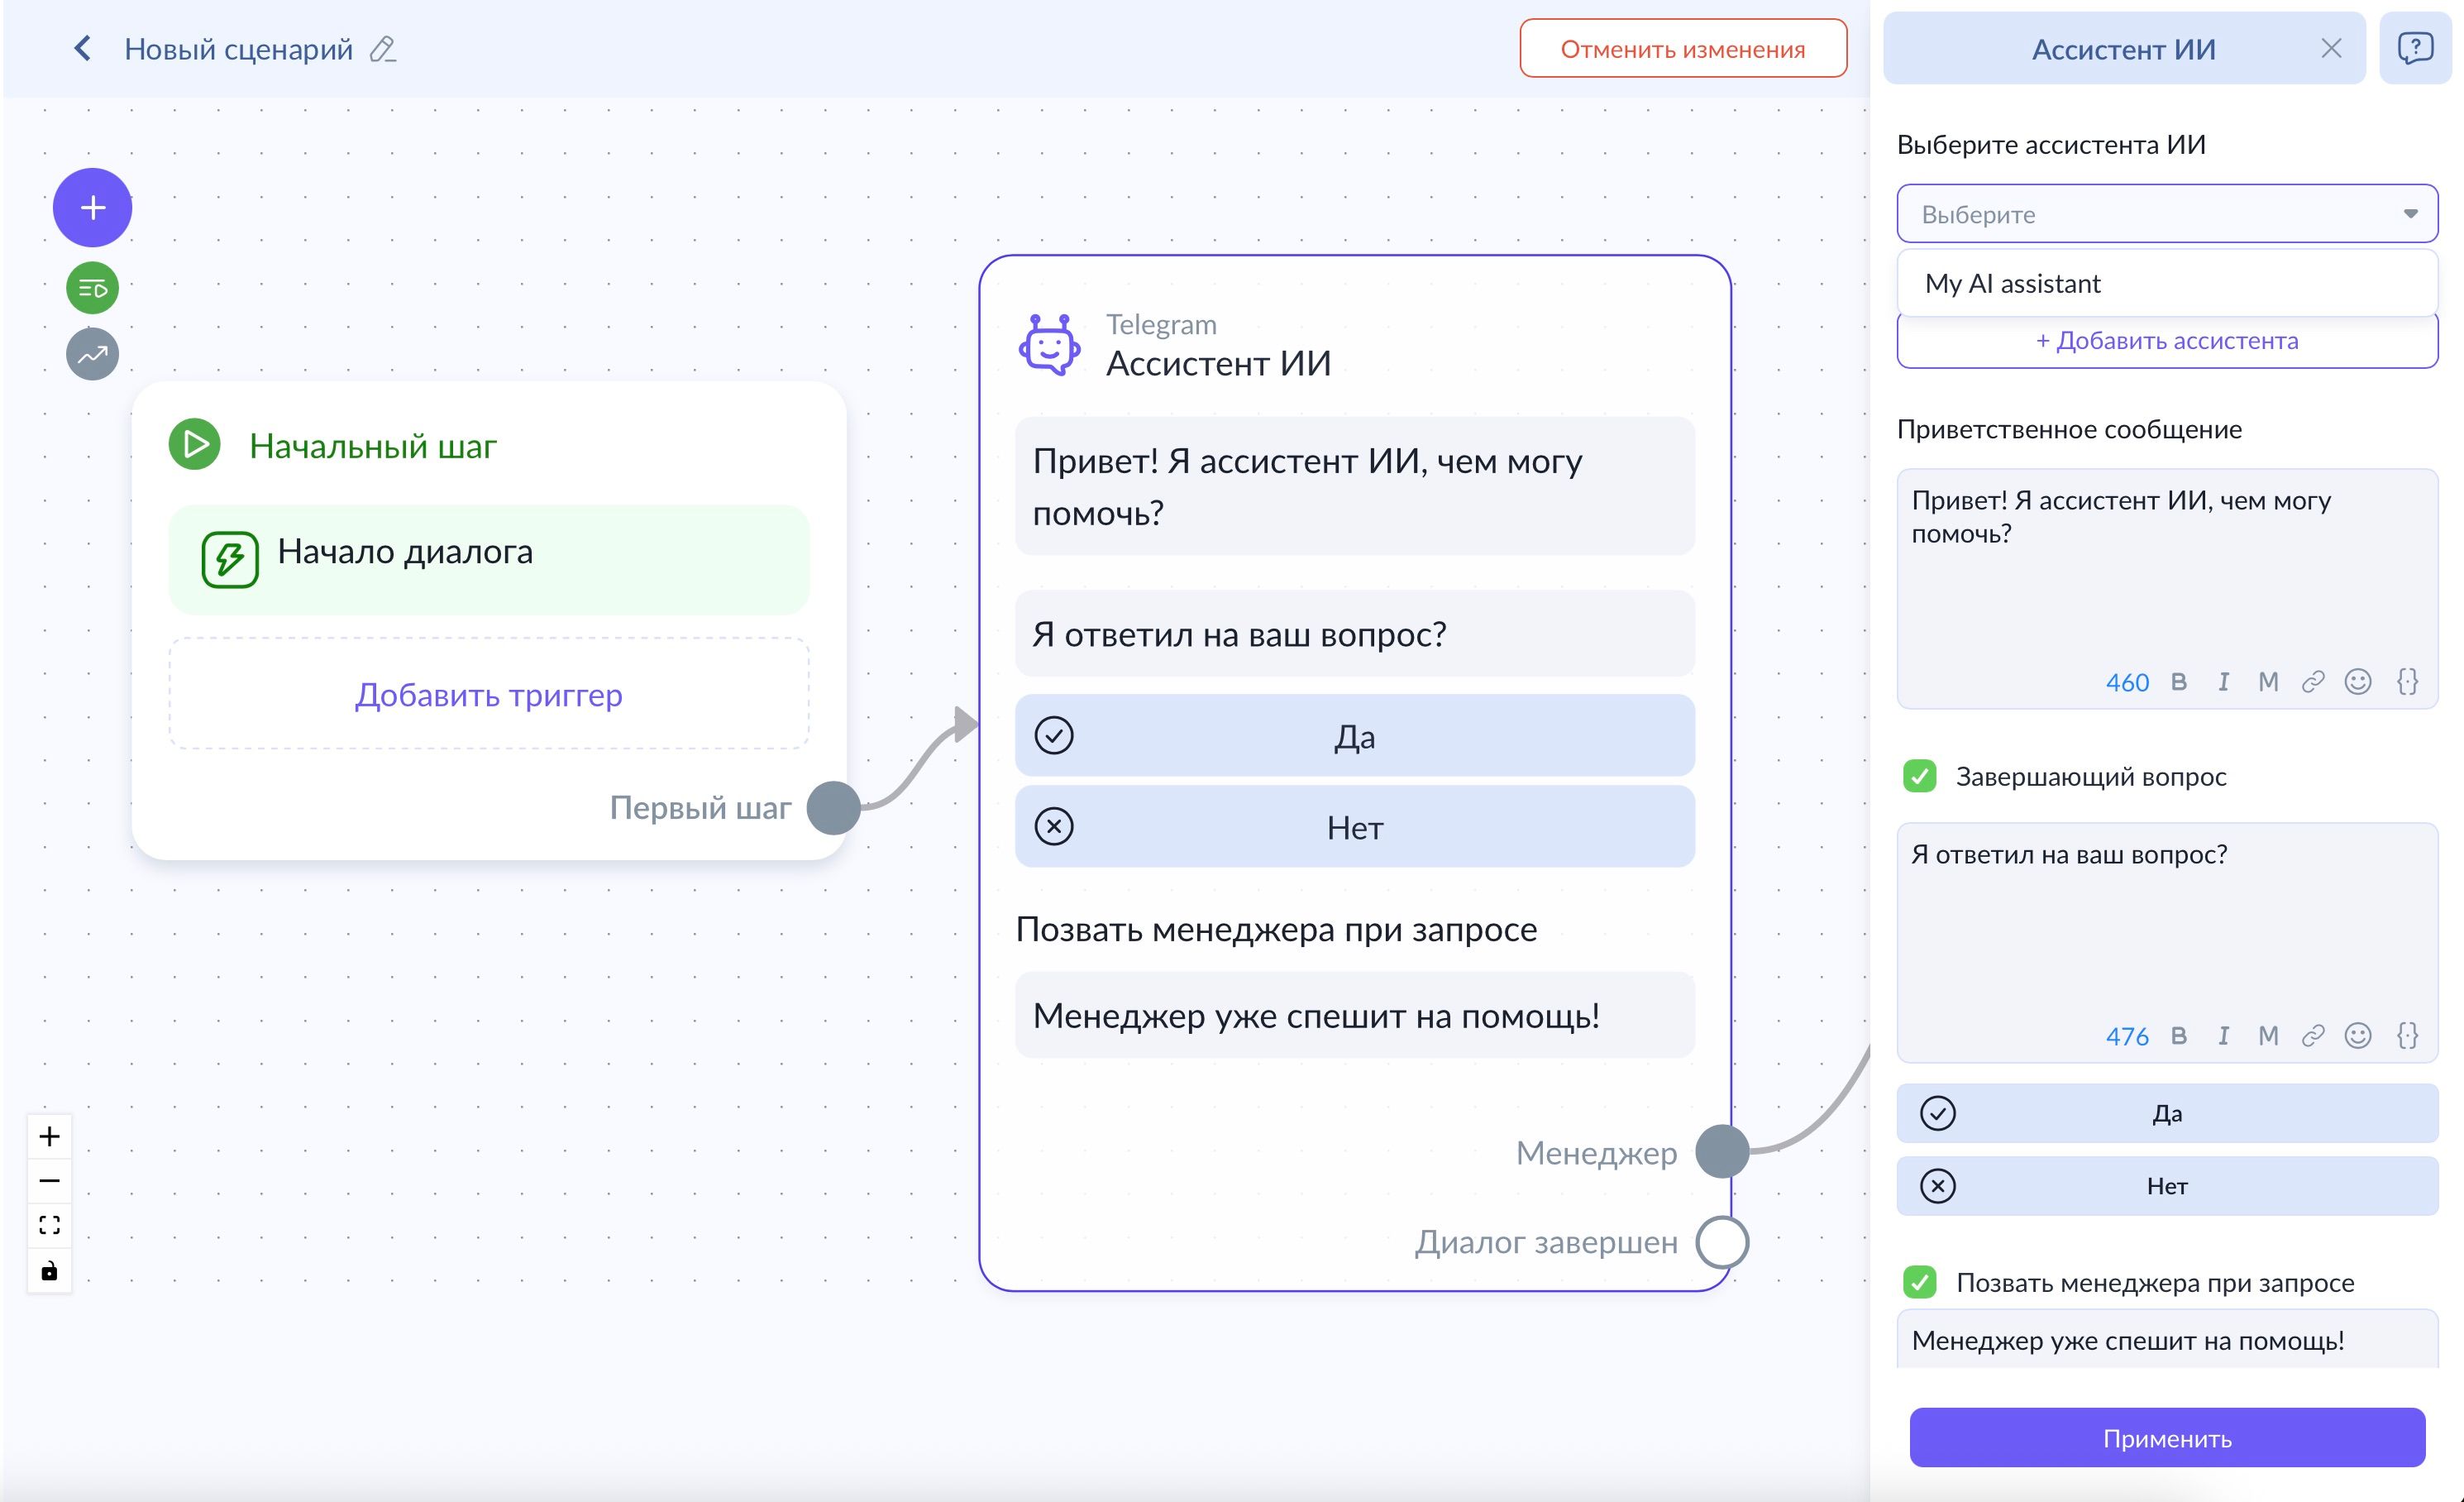Fit canvas to screen icon
This screenshot has width=2464, height=1502.
pyautogui.click(x=49, y=1225)
